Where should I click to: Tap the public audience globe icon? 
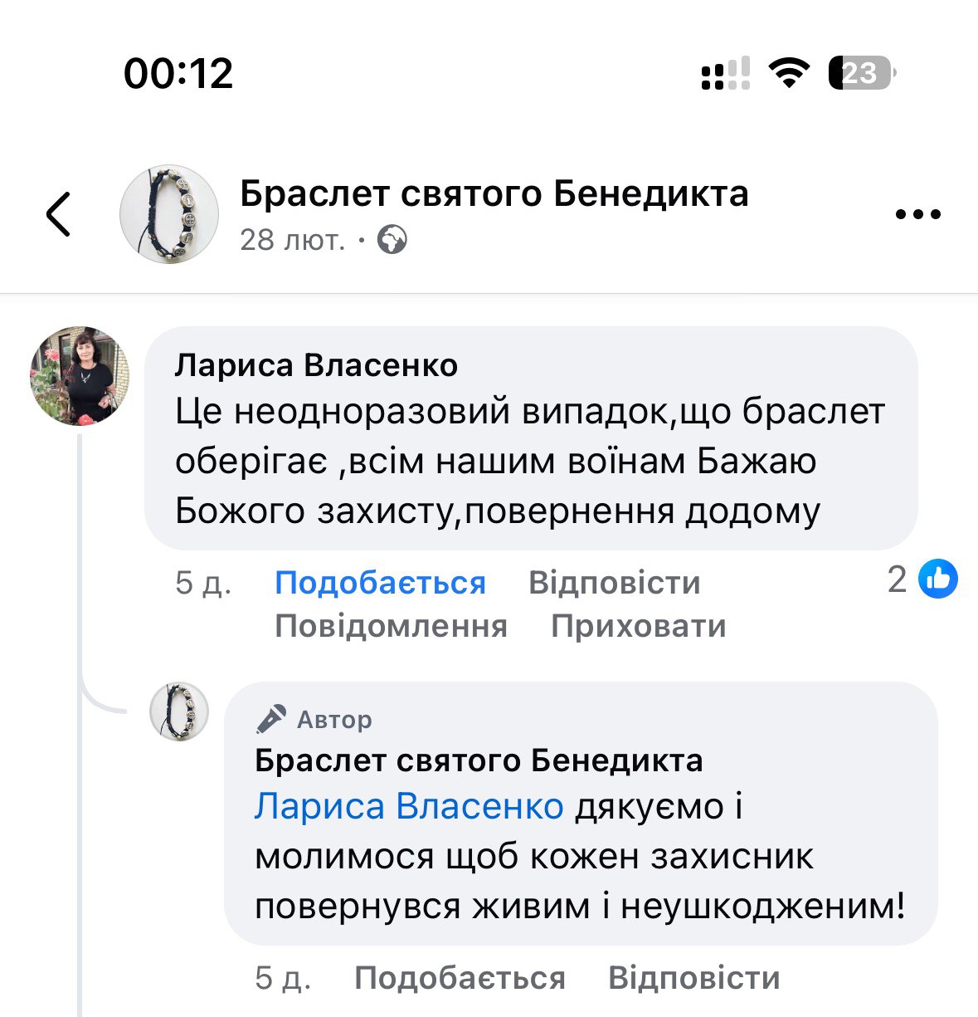(x=392, y=241)
